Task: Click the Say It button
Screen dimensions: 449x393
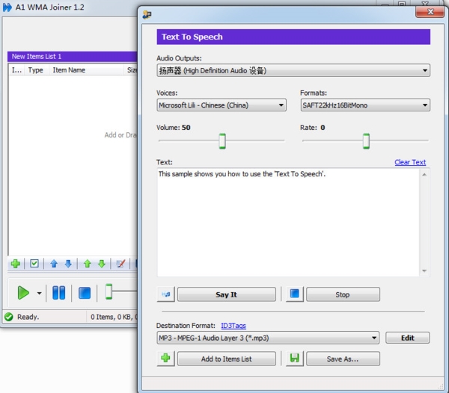Action: point(226,294)
